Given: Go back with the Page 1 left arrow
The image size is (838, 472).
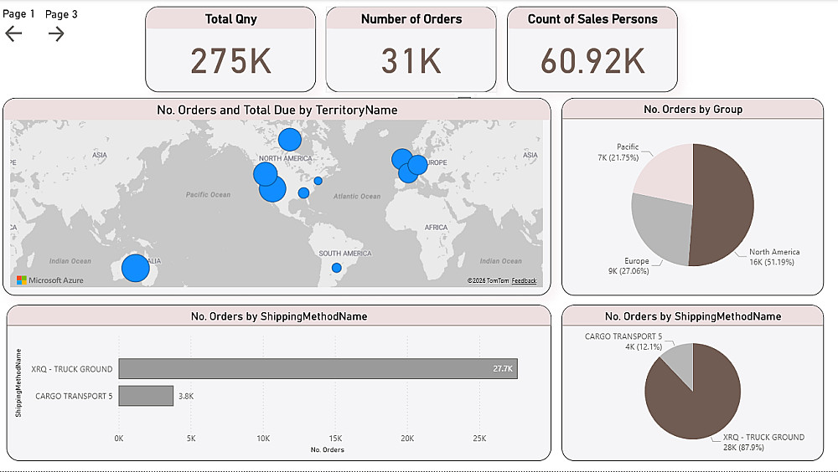Looking at the screenshot, I should click(x=13, y=33).
